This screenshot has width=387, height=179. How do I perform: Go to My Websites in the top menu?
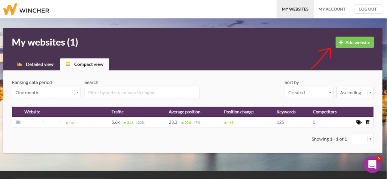pyautogui.click(x=295, y=9)
